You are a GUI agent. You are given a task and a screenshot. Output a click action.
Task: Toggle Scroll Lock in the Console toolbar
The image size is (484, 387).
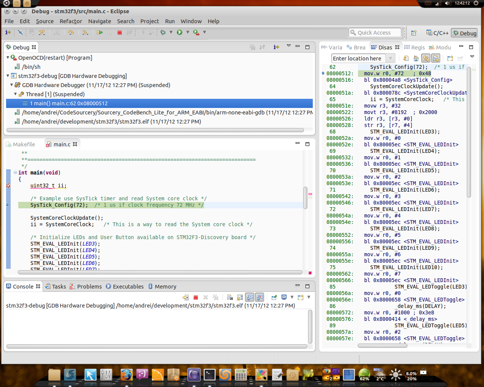(240, 297)
